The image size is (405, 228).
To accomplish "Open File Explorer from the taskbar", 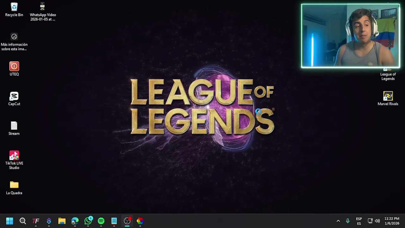I will [x=62, y=221].
